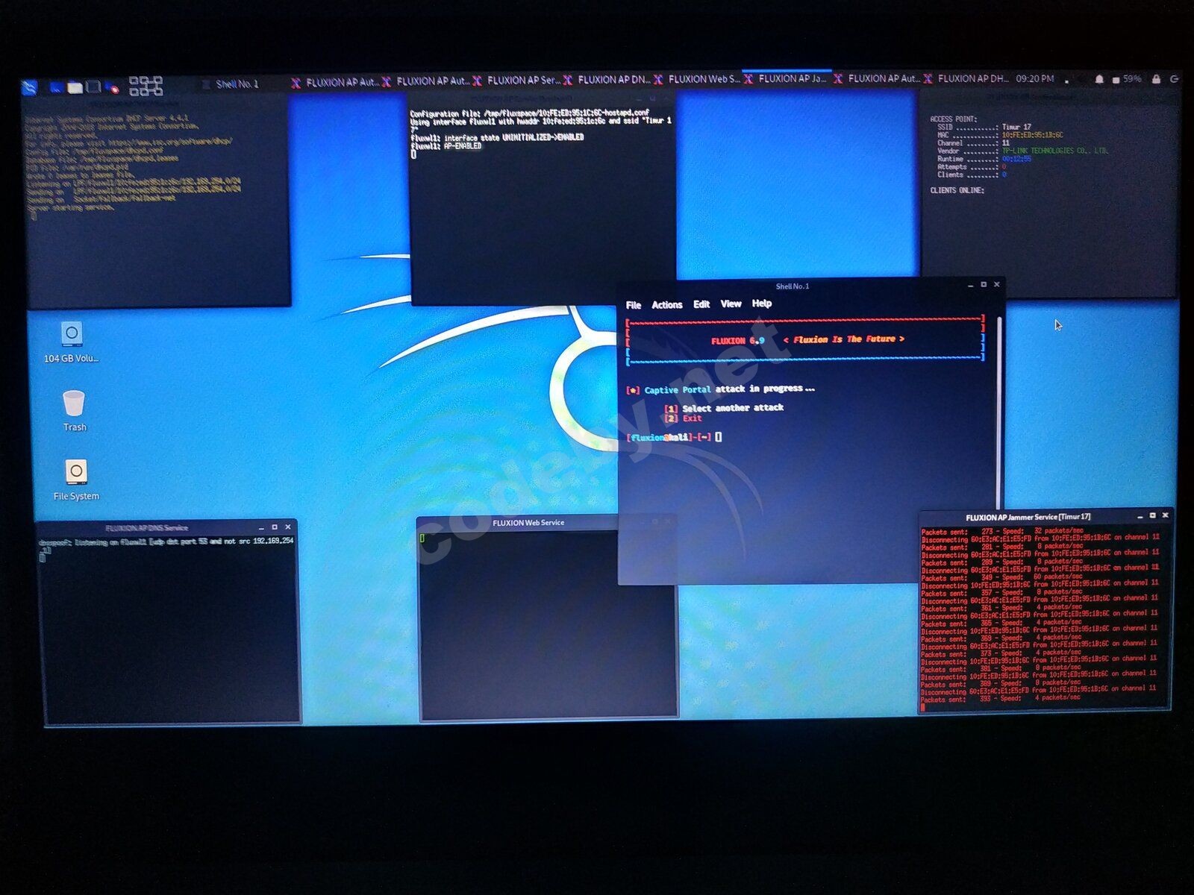Maximize the Shell No.1 window
The image size is (1194, 895).
tap(984, 284)
